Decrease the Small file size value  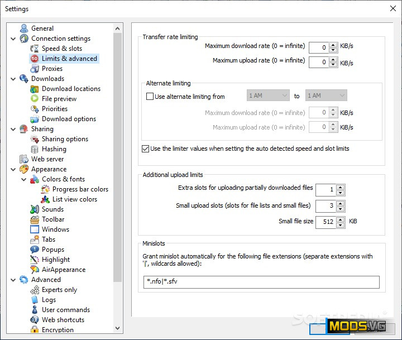tap(341, 225)
